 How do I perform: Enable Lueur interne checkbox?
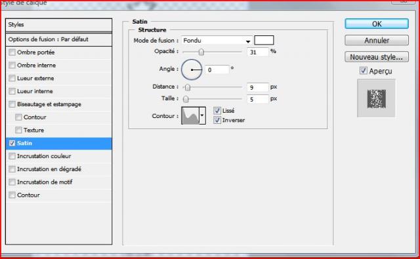click(12, 91)
